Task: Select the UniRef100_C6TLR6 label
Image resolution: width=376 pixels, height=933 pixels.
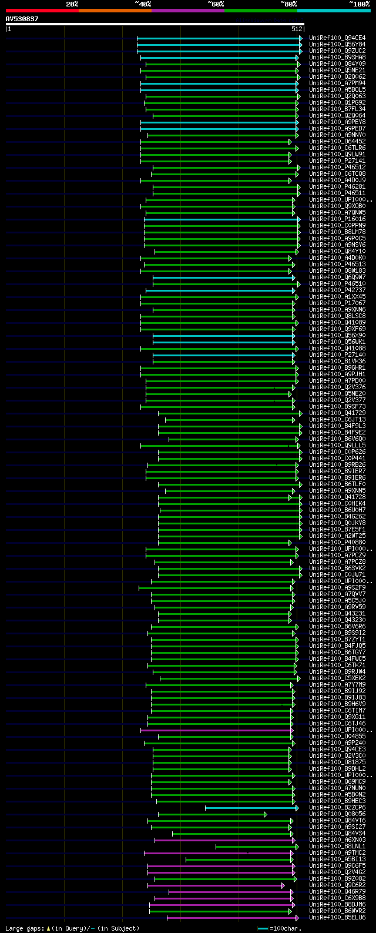Action: tap(337, 148)
